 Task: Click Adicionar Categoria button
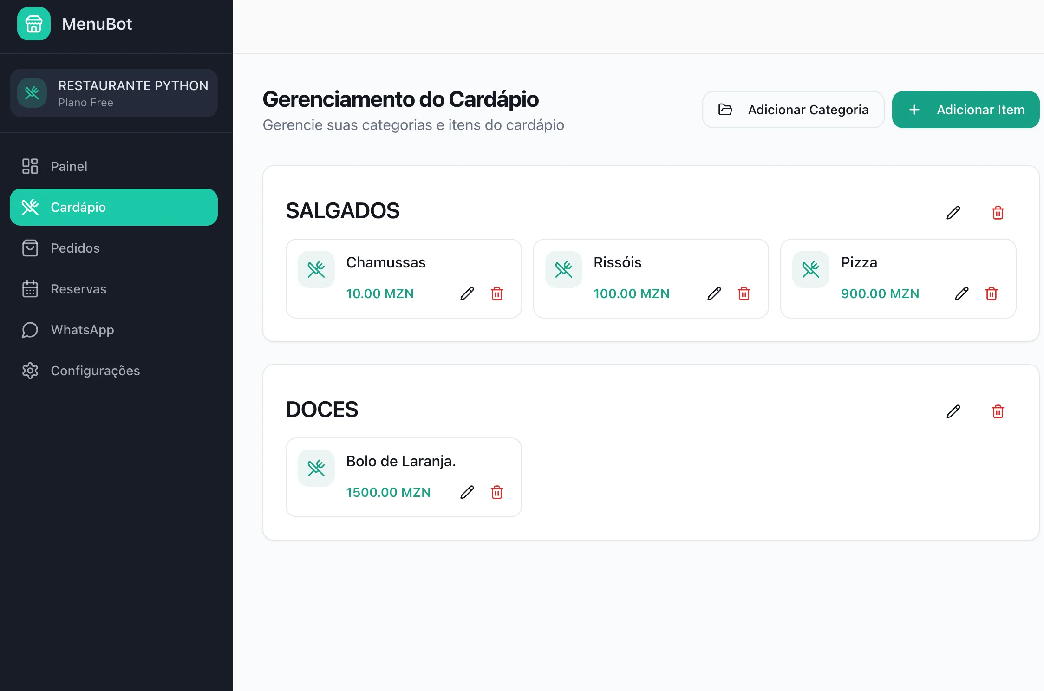pos(793,110)
